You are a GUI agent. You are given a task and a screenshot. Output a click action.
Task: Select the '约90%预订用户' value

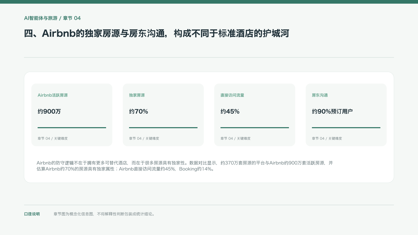click(332, 111)
